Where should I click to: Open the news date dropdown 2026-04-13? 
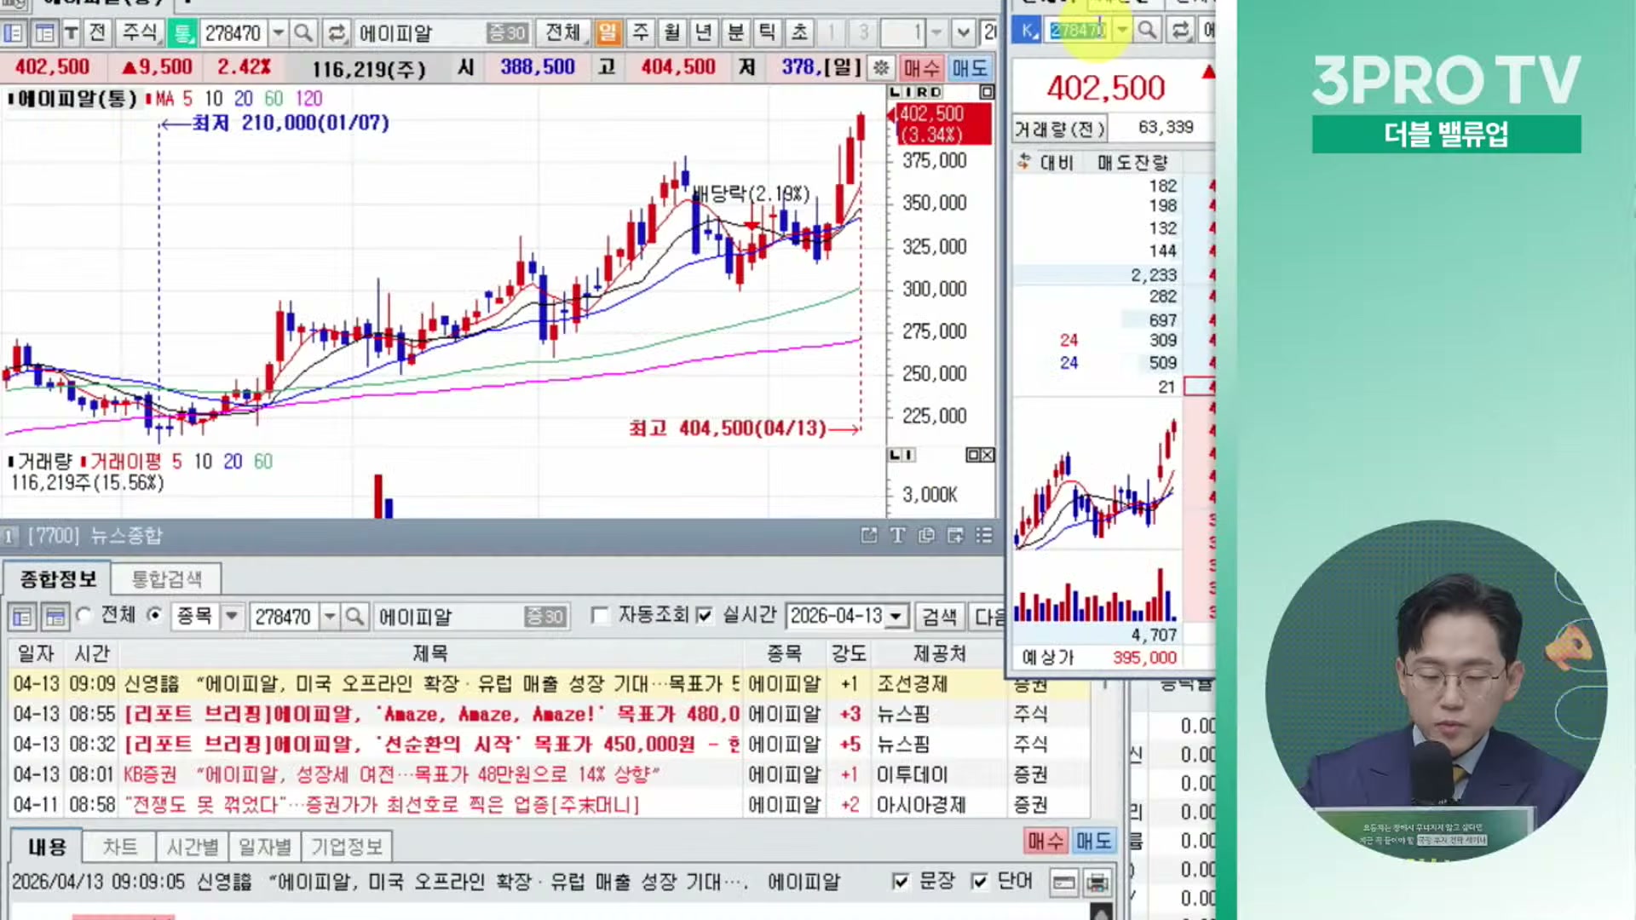pos(896,616)
